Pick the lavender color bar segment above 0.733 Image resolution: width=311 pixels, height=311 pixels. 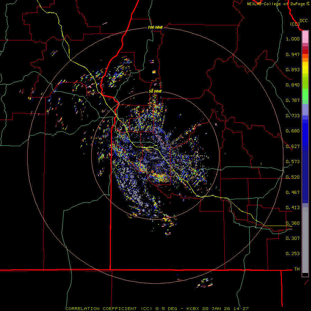(x=305, y=110)
